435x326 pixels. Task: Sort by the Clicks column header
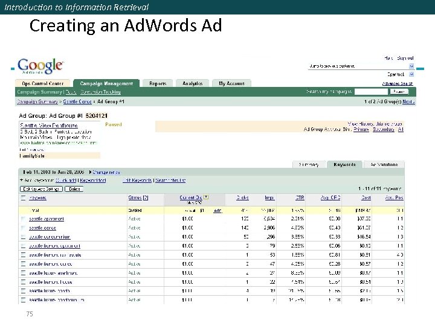242,197
